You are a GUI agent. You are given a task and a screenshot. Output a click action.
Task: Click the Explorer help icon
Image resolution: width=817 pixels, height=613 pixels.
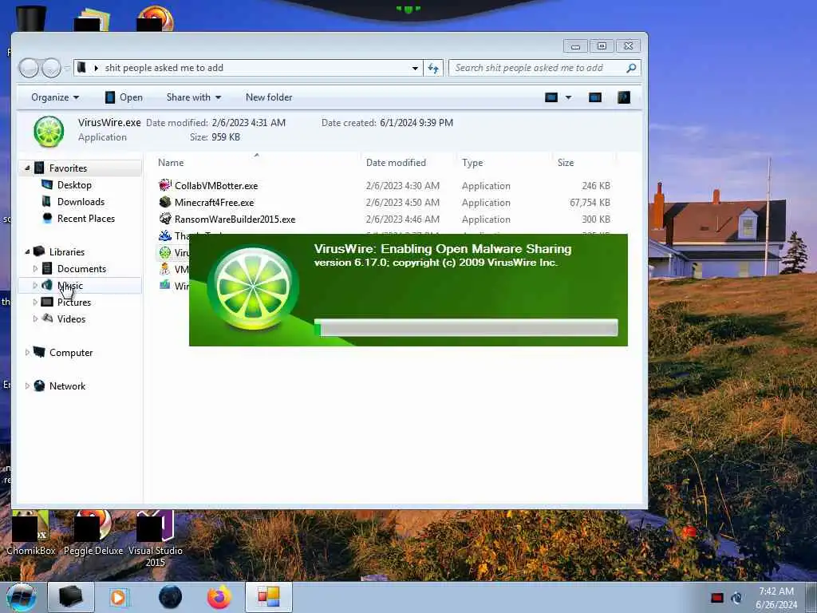click(624, 97)
